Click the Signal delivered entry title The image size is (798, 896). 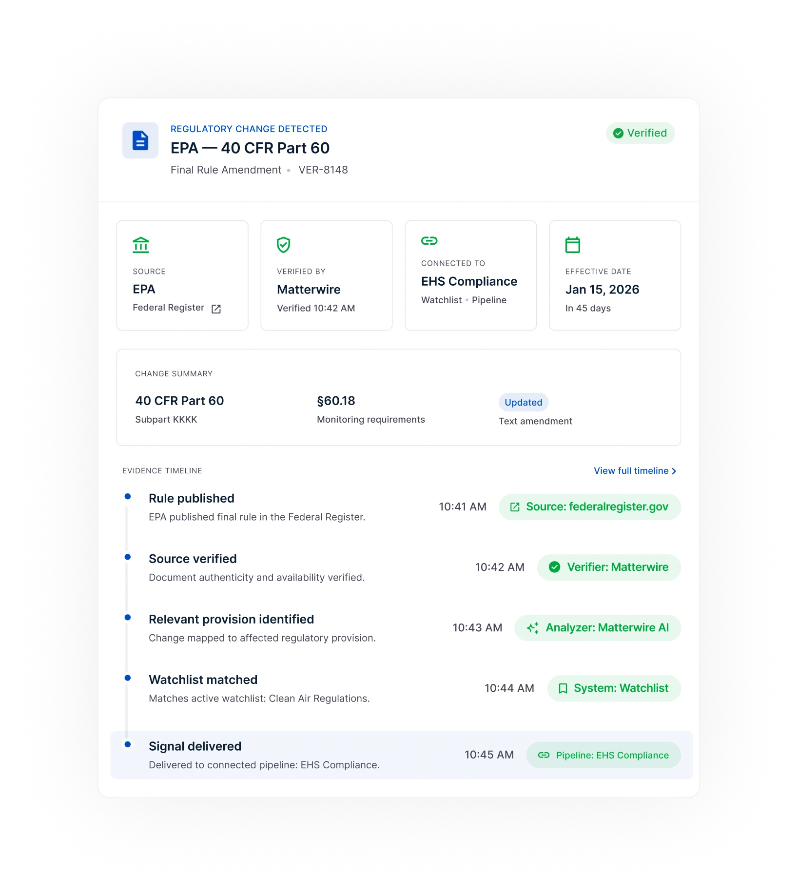coord(195,746)
